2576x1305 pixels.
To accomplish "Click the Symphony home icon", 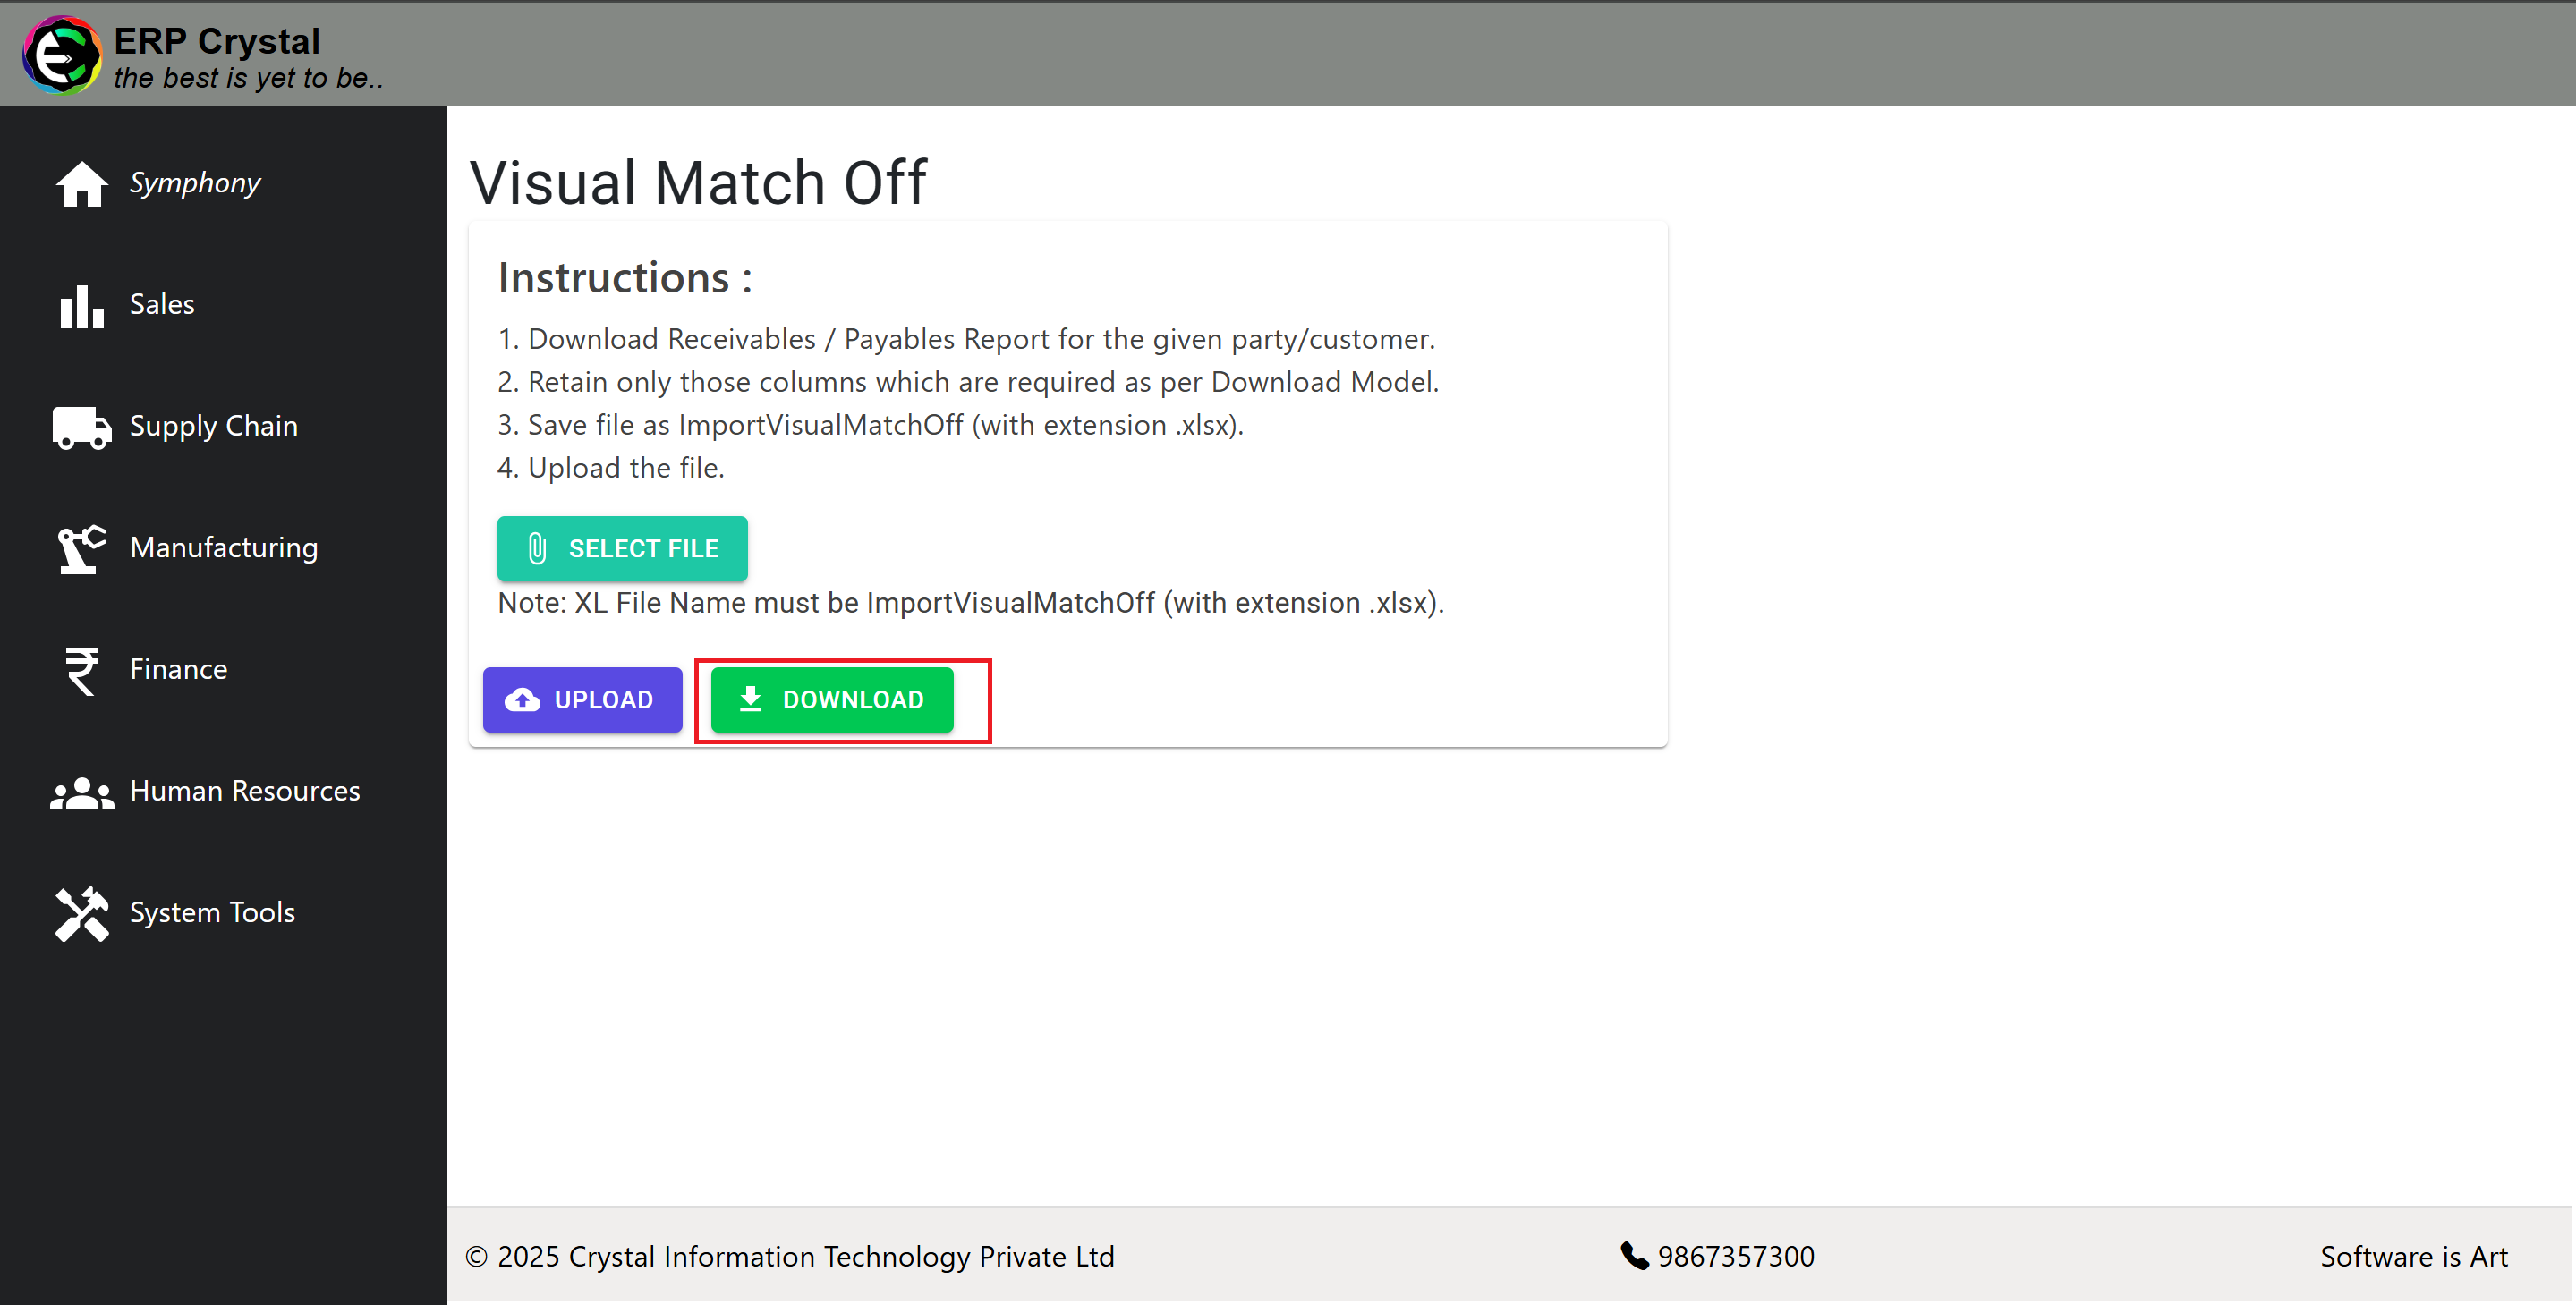I will click(x=81, y=184).
